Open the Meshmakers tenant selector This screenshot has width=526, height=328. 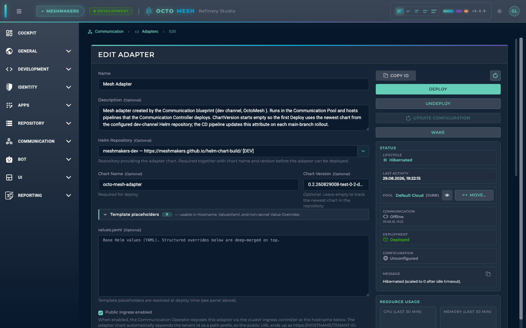tap(60, 11)
